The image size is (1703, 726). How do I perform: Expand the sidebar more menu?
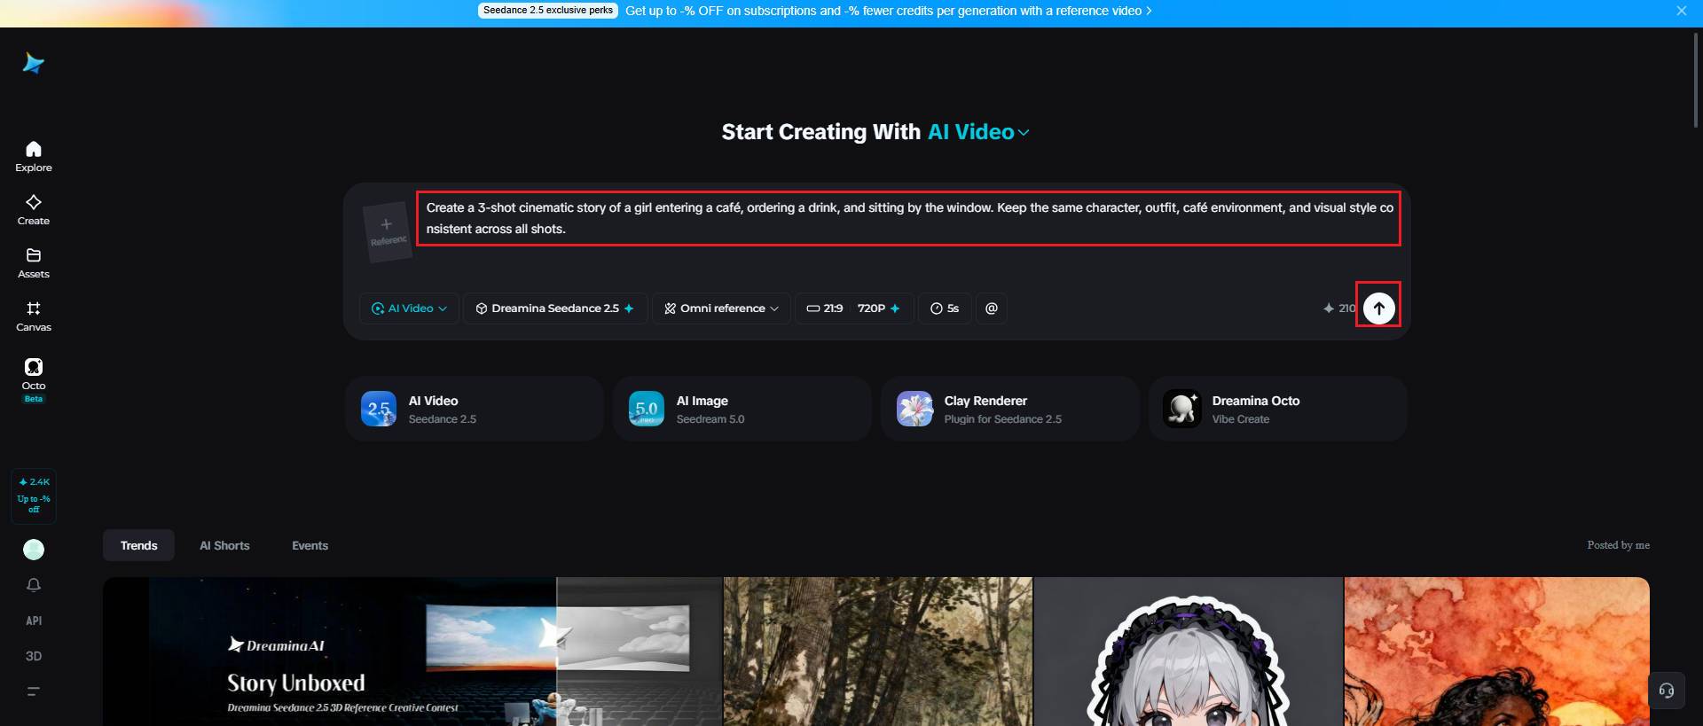[34, 691]
